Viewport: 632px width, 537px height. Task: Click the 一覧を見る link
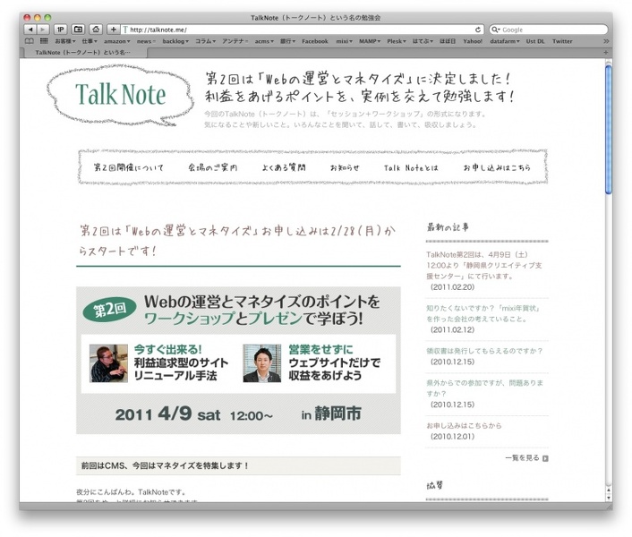[522, 458]
